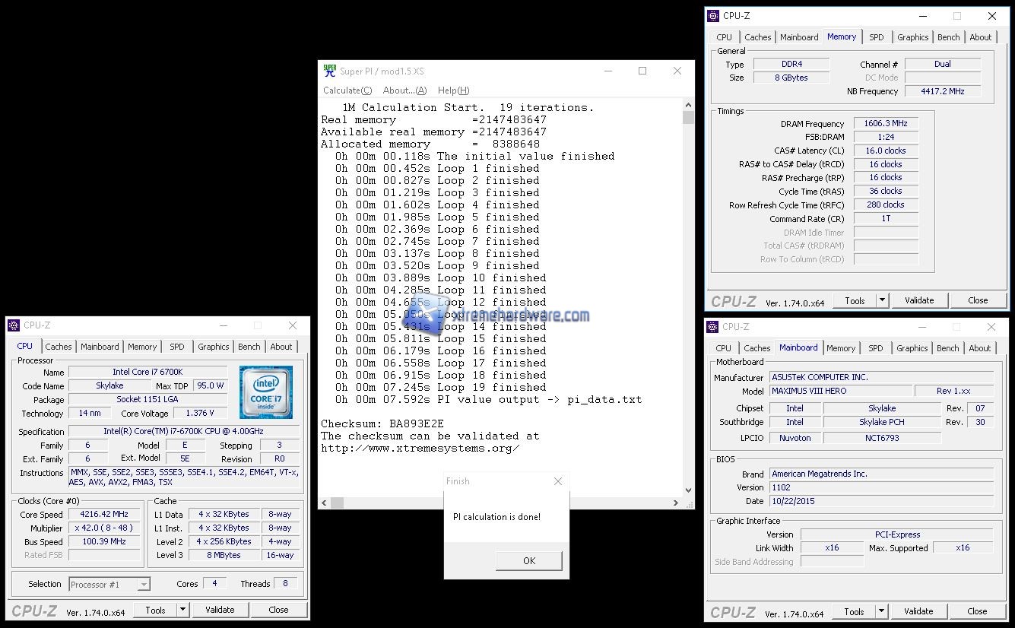Click CPU-Z icon in the Mainboard window title
The width and height of the screenshot is (1015, 628).
[713, 327]
